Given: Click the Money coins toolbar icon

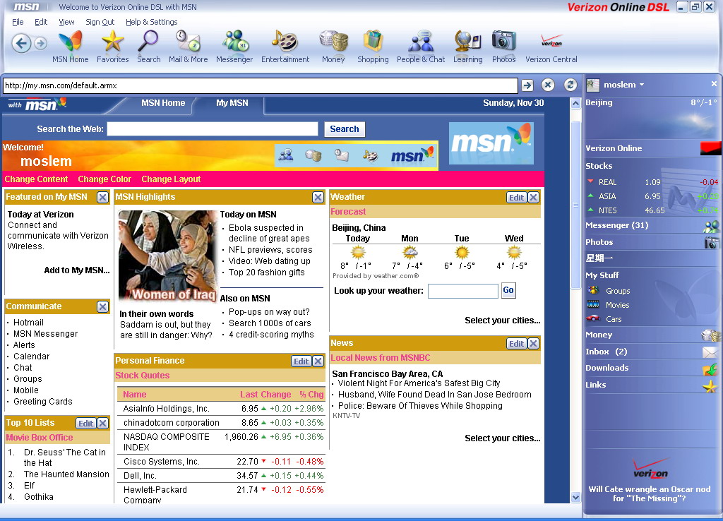Looking at the screenshot, I should (333, 44).
